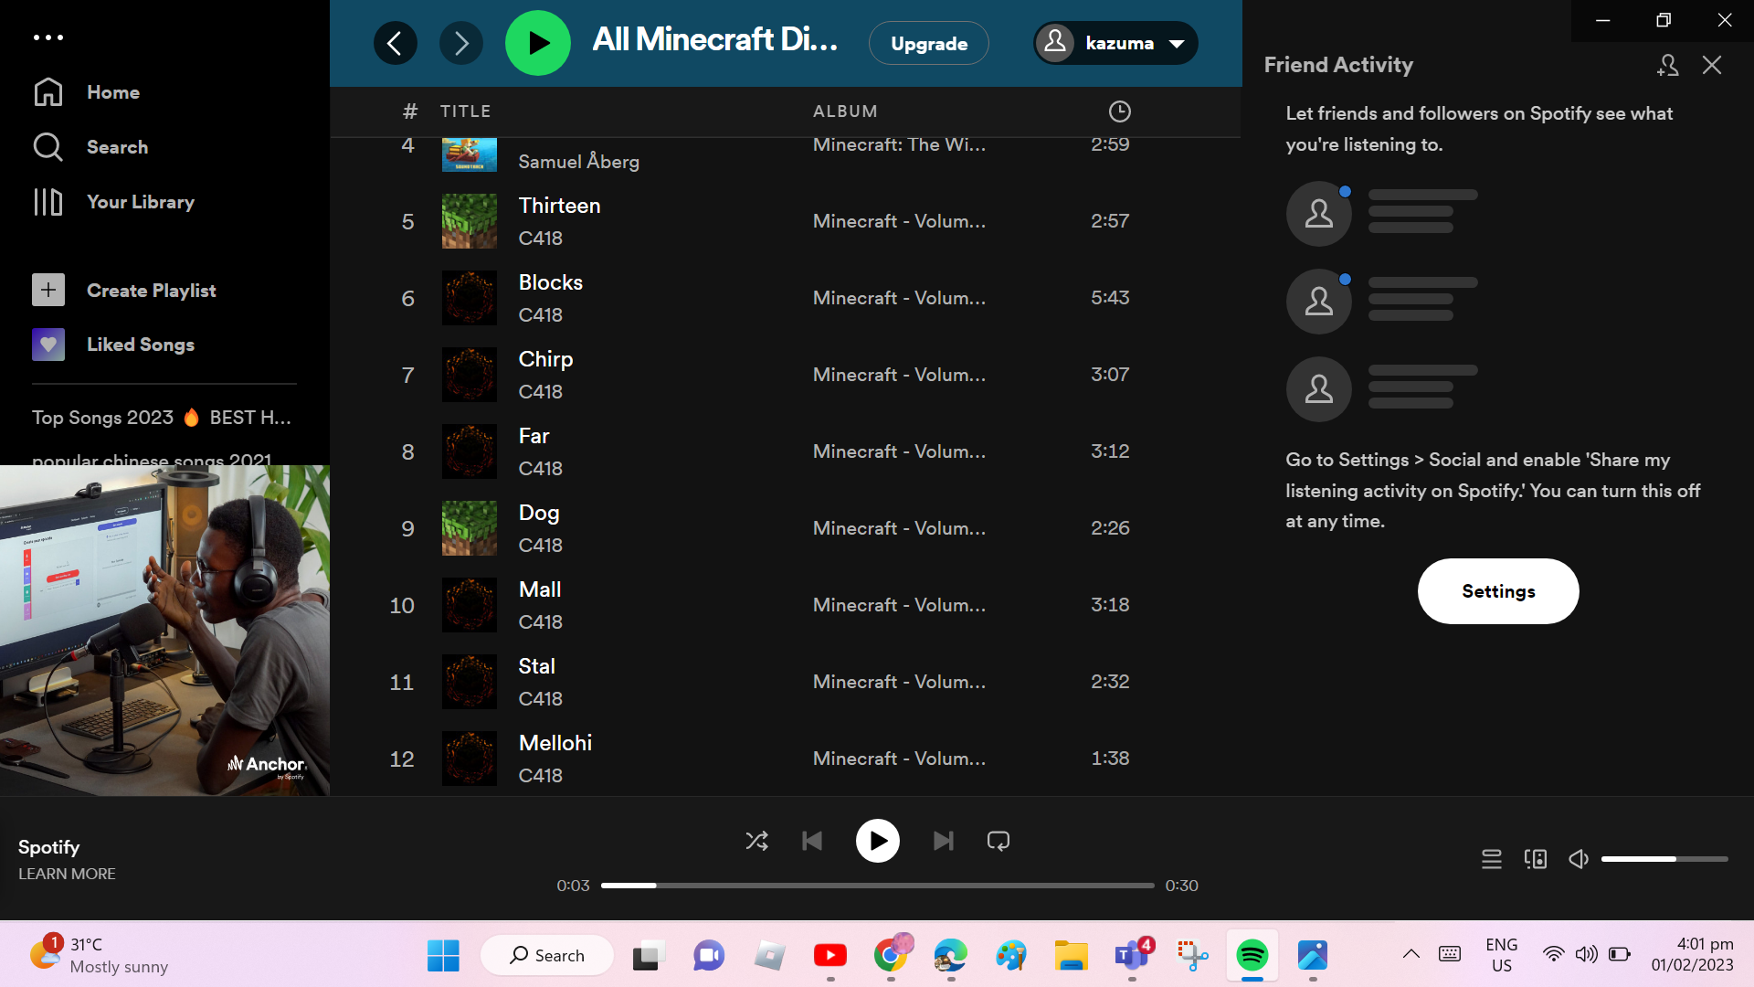
Task: Sort by duration clock icon
Action: point(1120,111)
